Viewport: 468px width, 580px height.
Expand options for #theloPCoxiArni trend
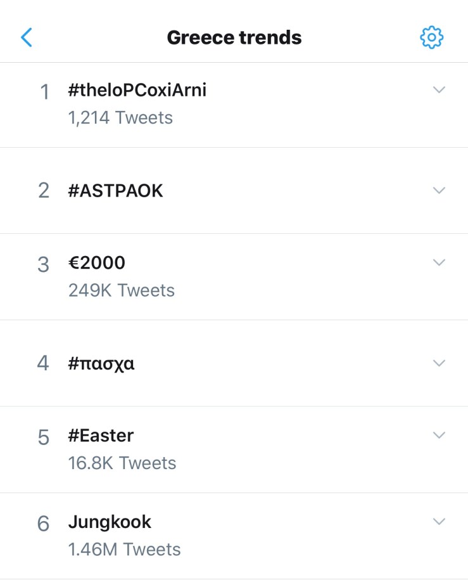click(439, 90)
